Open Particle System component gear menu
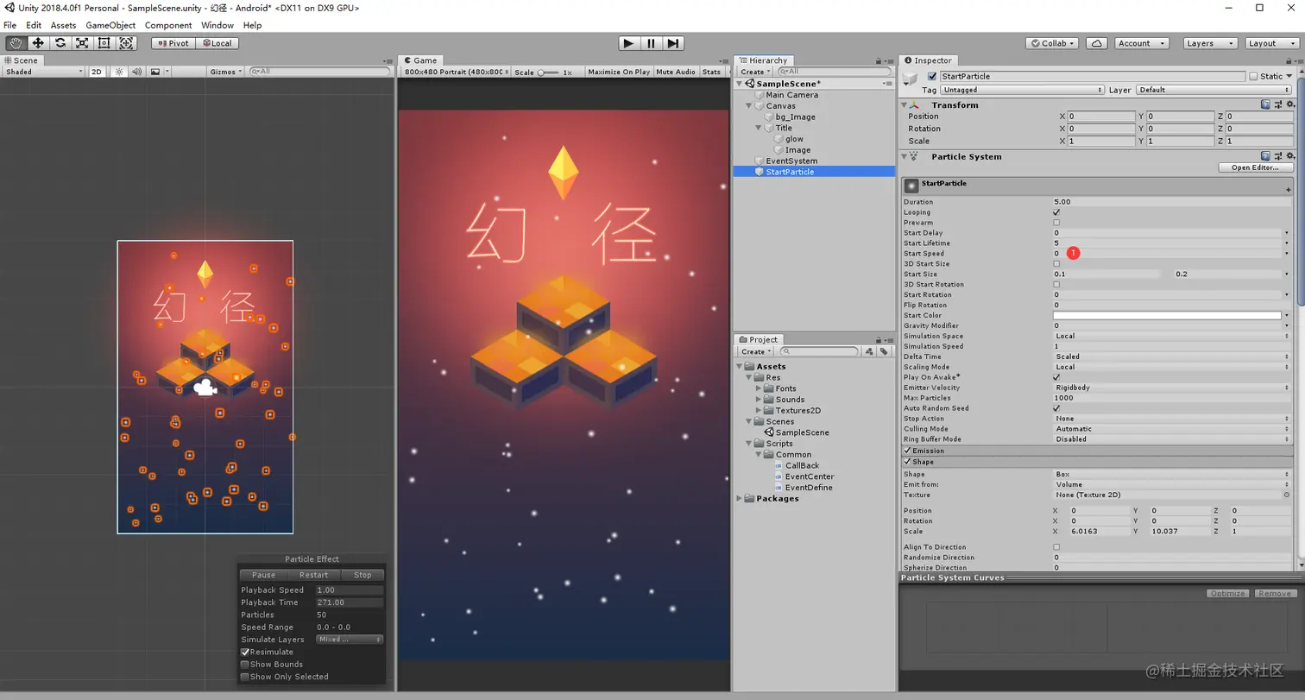This screenshot has height=700, width=1305. (1290, 156)
